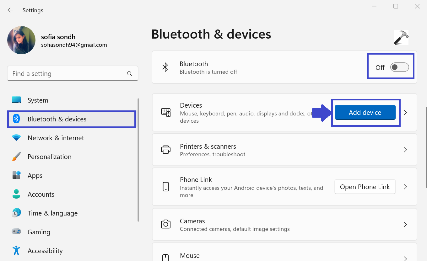
Task: Click the search magnifier icon
Action: coord(129,74)
